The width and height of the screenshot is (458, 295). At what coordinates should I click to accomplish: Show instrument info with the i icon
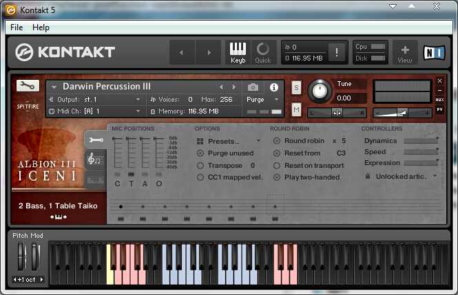pos(273,87)
